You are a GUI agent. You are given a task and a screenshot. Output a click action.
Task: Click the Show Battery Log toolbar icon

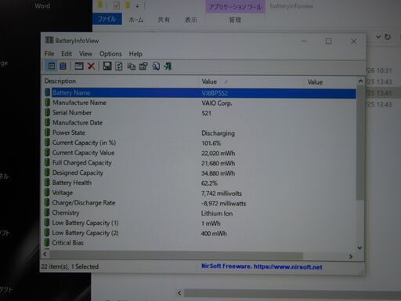pyautogui.click(x=63, y=66)
